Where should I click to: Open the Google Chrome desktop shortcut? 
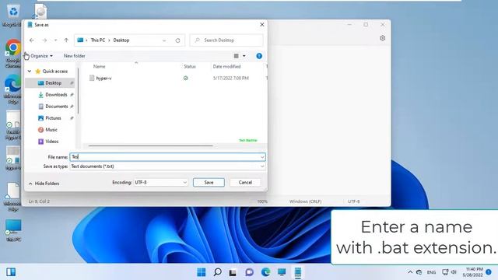coord(13,54)
